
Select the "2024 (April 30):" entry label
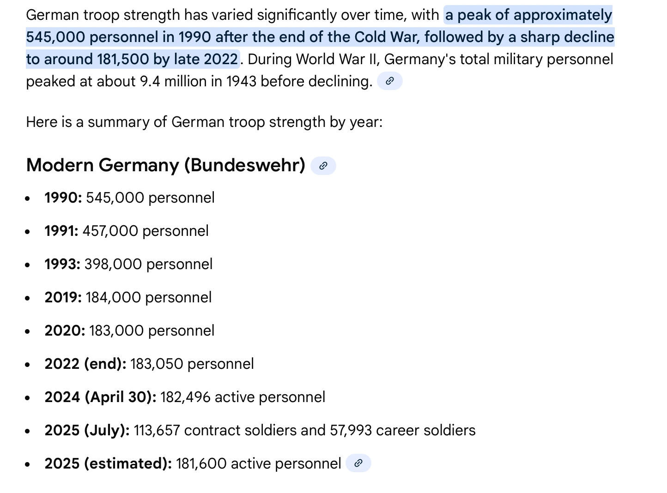point(100,397)
